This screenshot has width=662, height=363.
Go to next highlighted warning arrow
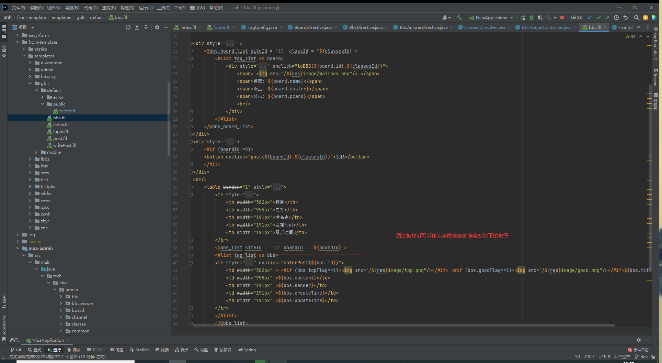(648, 36)
